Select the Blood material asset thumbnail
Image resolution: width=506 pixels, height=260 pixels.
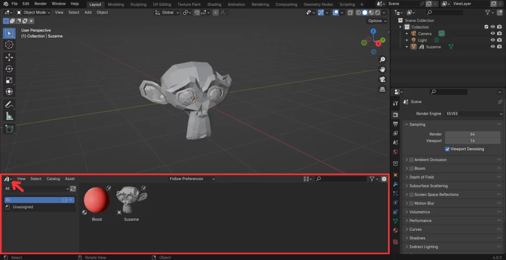click(96, 201)
